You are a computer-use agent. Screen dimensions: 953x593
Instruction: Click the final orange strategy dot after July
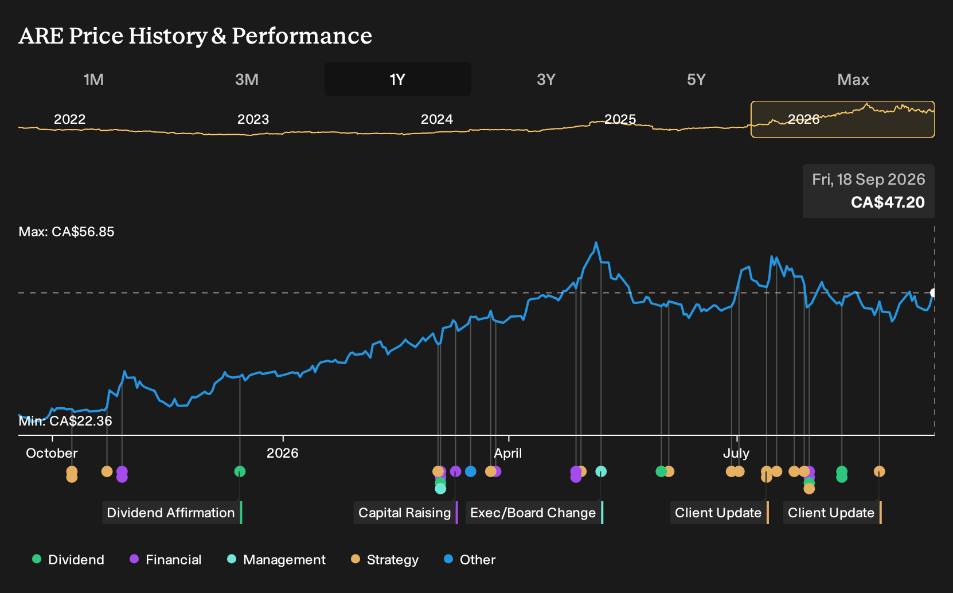pyautogui.click(x=880, y=471)
